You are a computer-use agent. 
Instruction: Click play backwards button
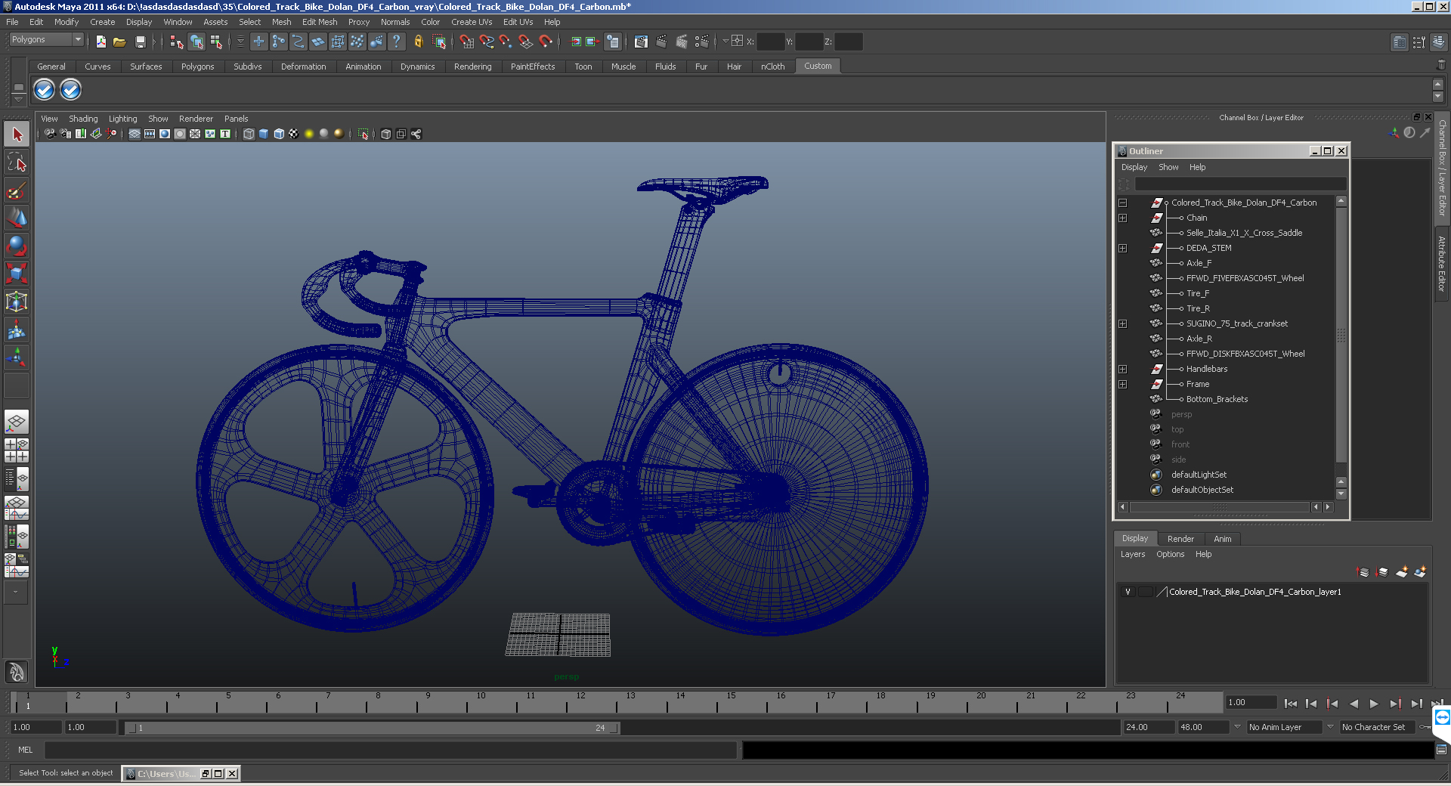click(x=1354, y=704)
